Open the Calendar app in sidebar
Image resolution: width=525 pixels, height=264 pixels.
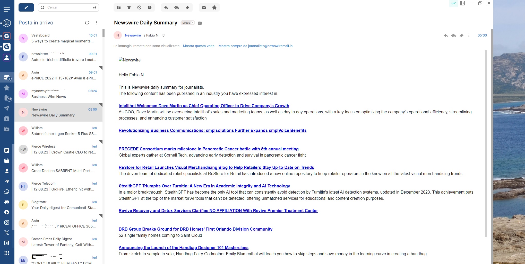(7, 161)
